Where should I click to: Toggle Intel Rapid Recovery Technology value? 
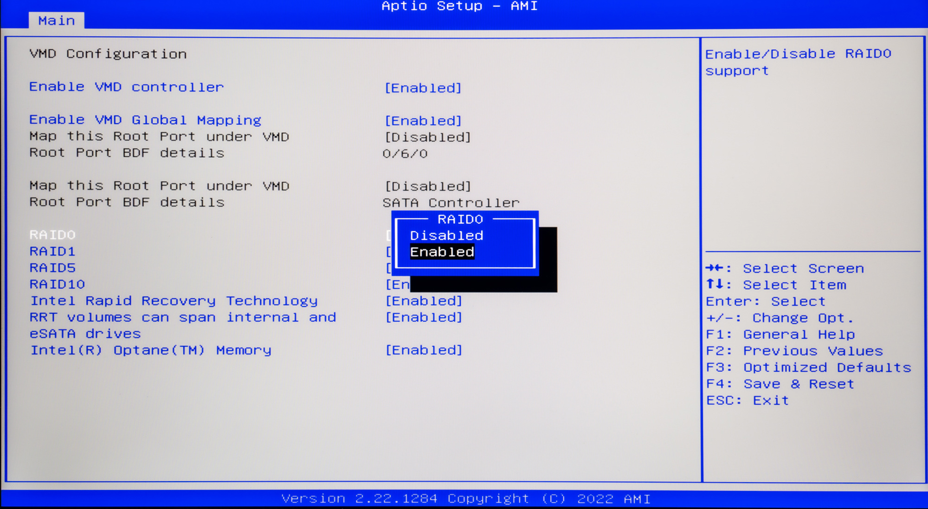424,301
